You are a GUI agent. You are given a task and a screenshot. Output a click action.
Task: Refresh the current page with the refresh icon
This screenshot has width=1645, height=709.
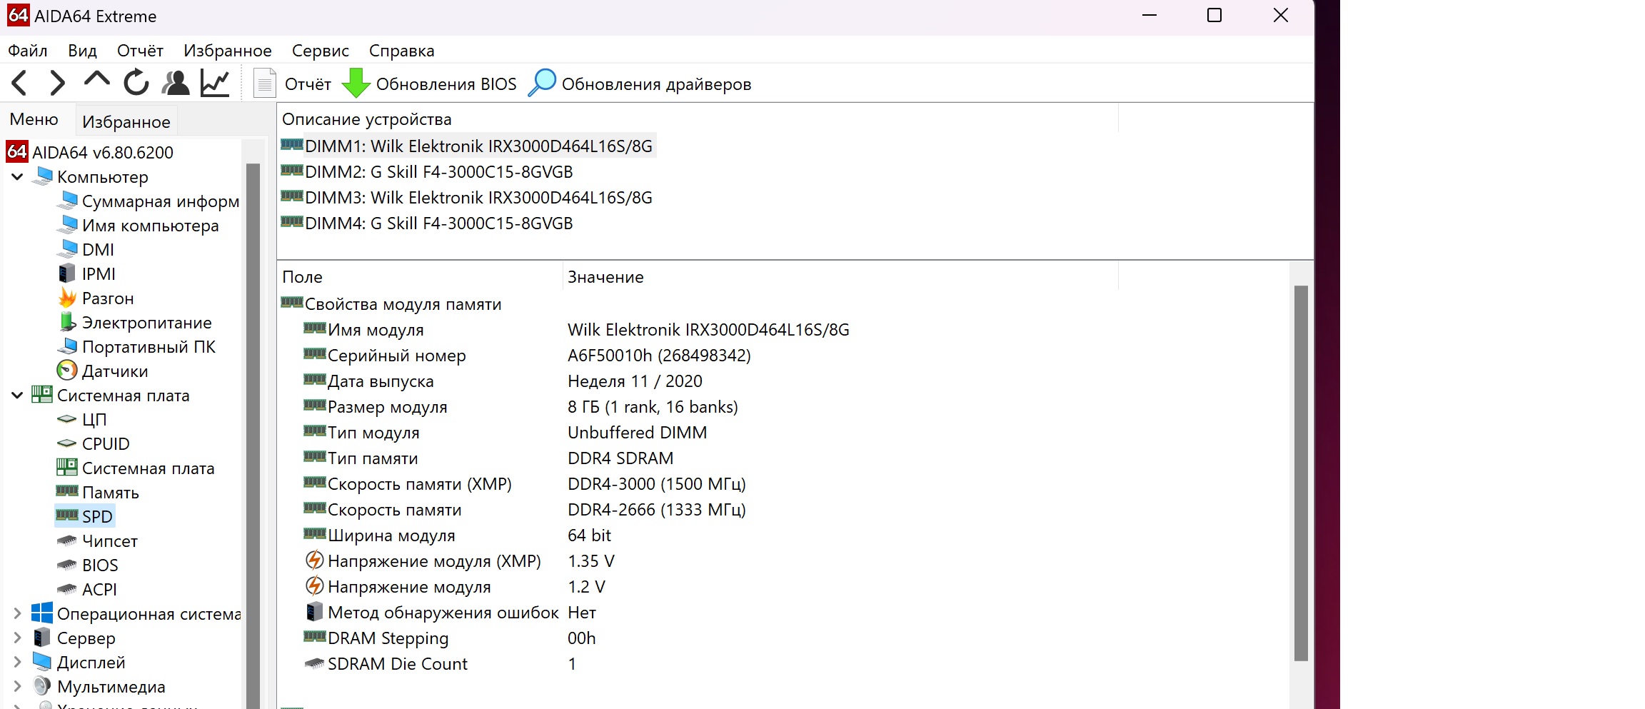(x=136, y=83)
